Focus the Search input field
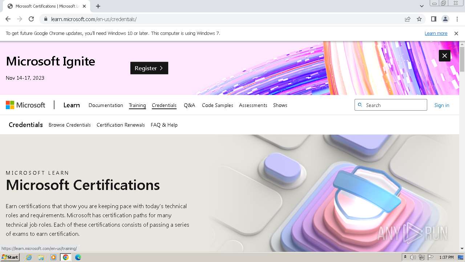The image size is (465, 262). [391, 105]
